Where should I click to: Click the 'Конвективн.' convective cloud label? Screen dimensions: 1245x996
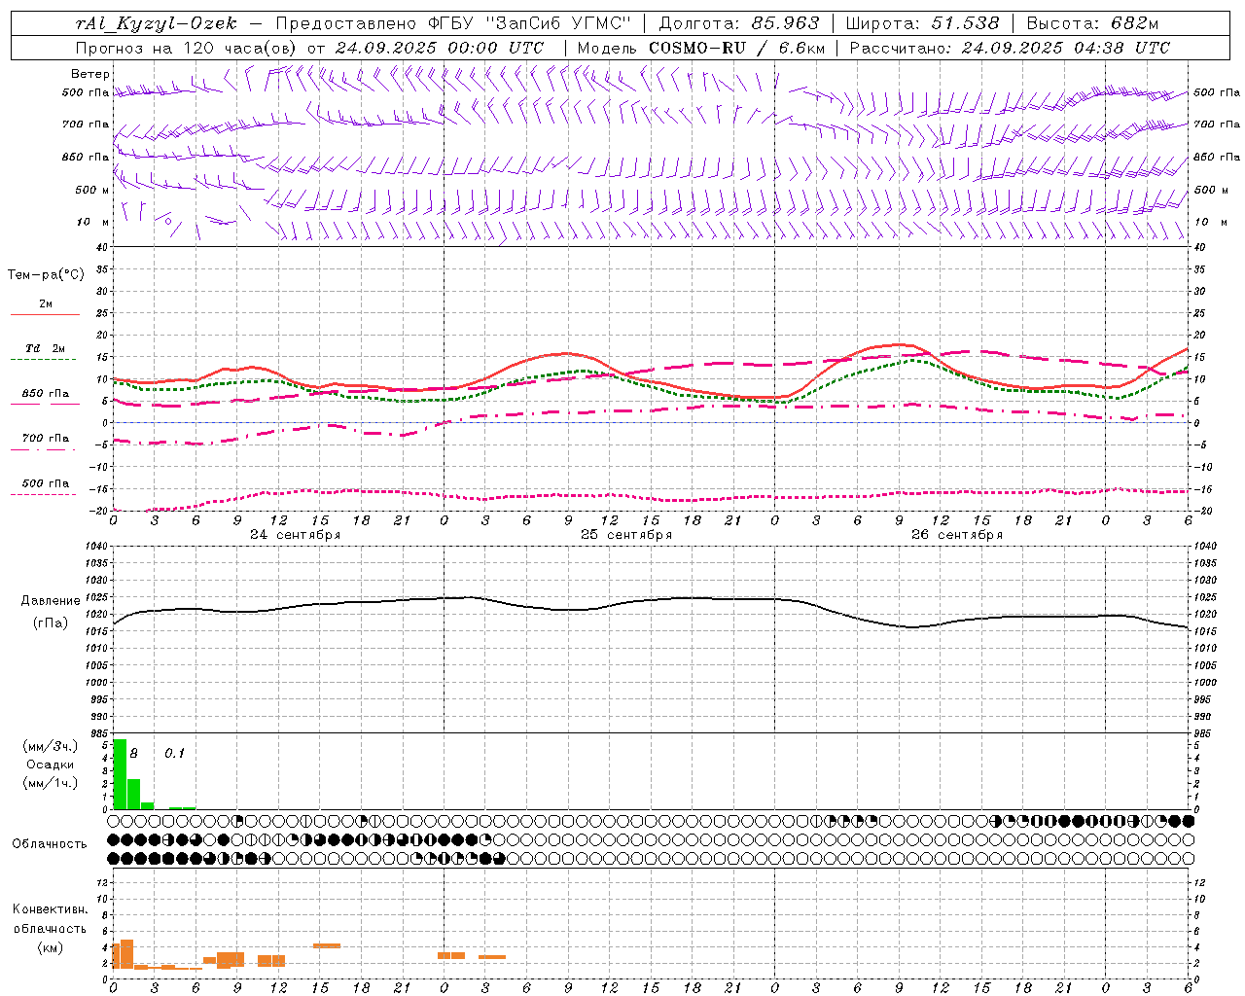click(51, 909)
